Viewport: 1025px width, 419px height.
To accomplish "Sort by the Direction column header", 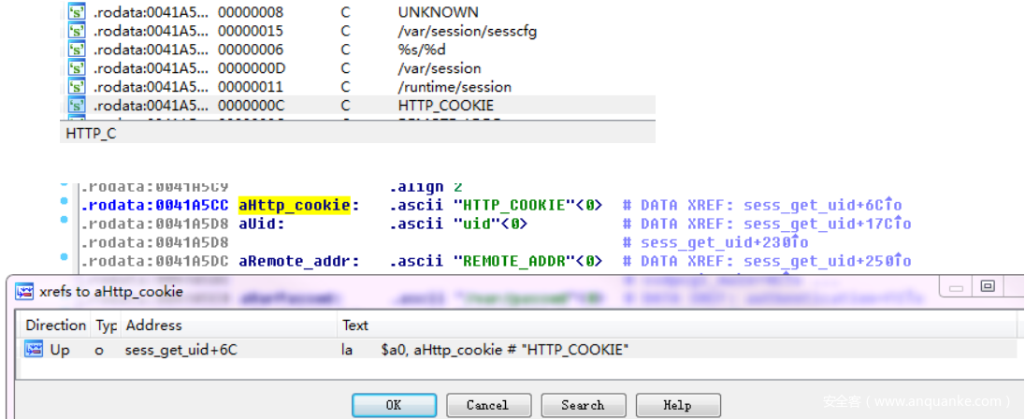I will pos(55,325).
